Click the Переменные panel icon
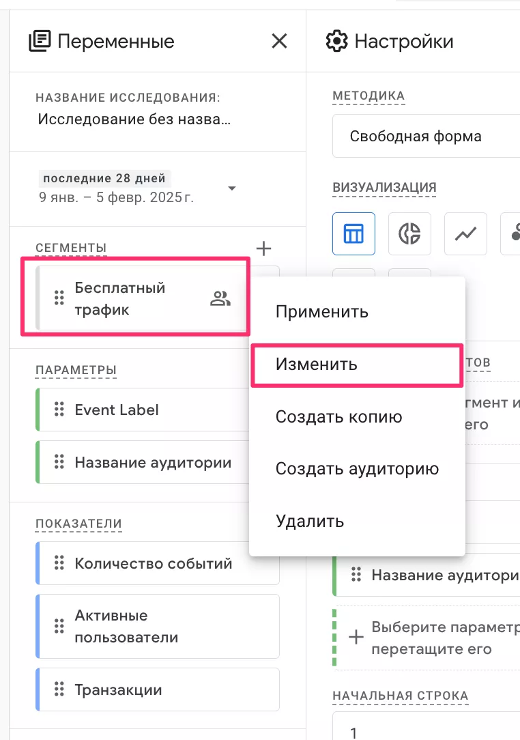 click(x=40, y=41)
